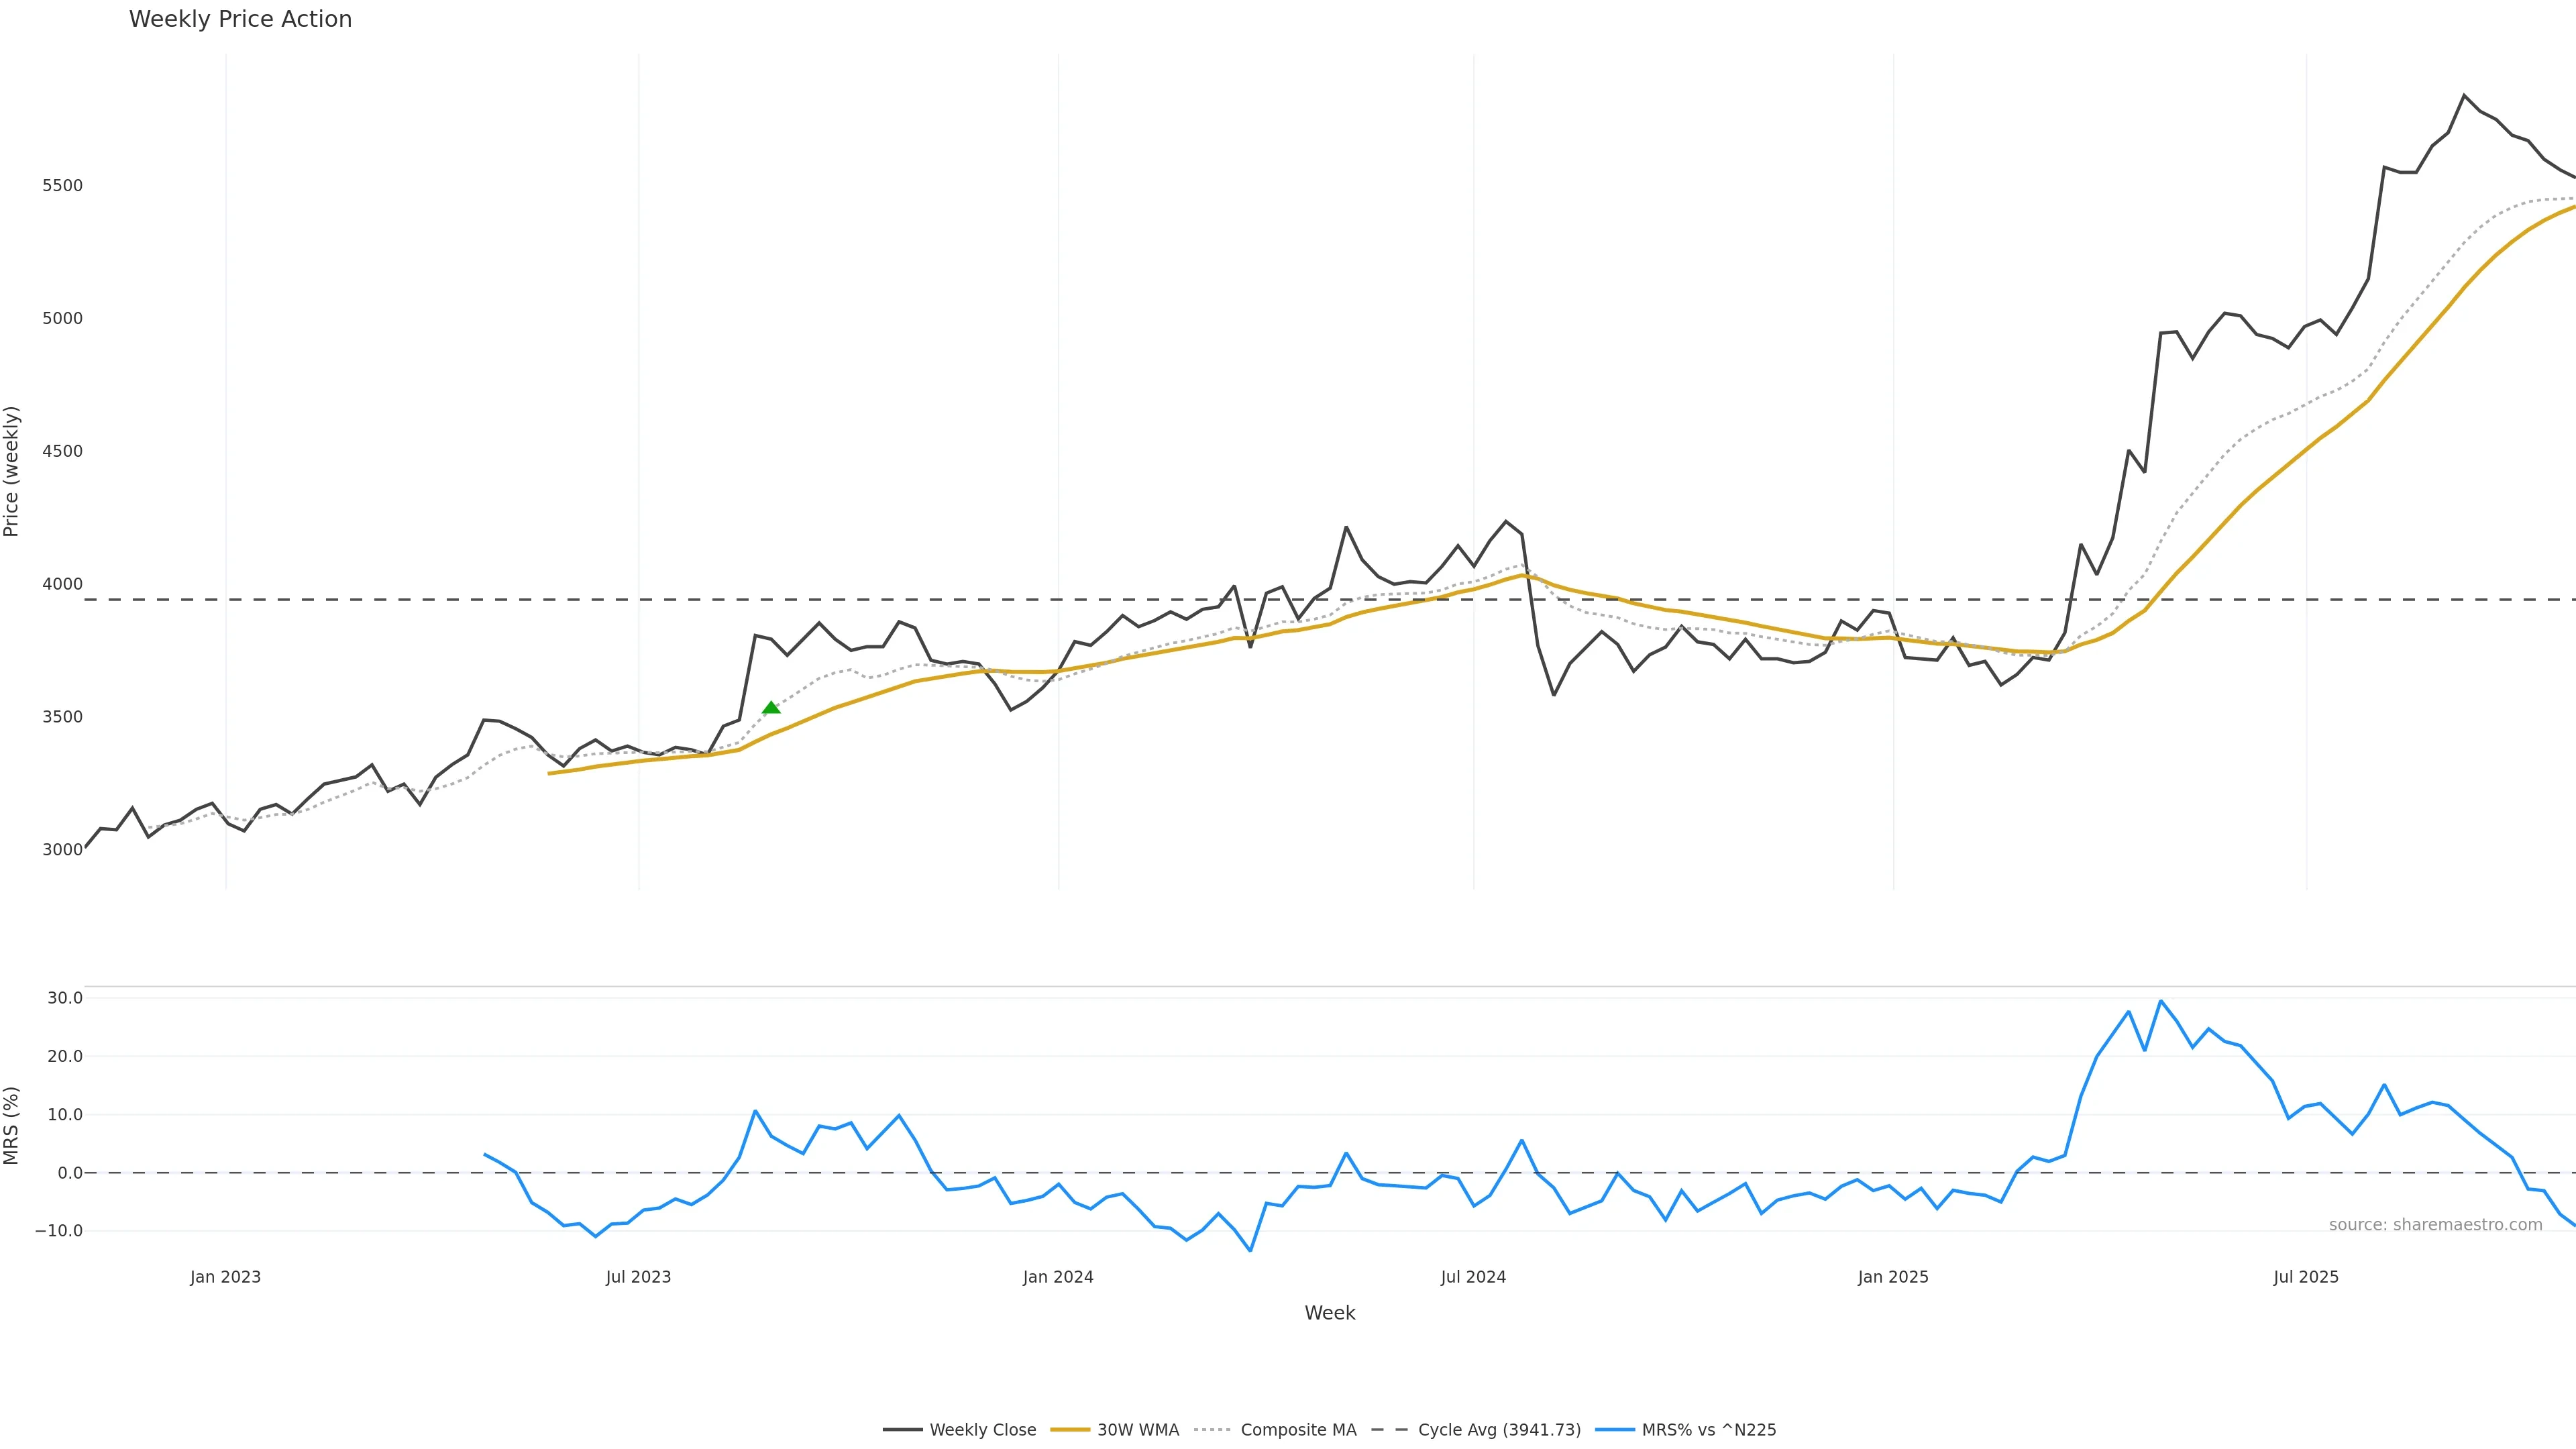
Task: Click the blue MRS% legend line swatch
Action: (1615, 1430)
